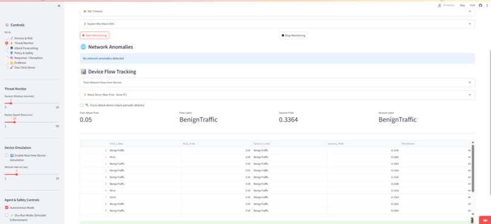Select the Threat Monitor radio option

pos(7,43)
